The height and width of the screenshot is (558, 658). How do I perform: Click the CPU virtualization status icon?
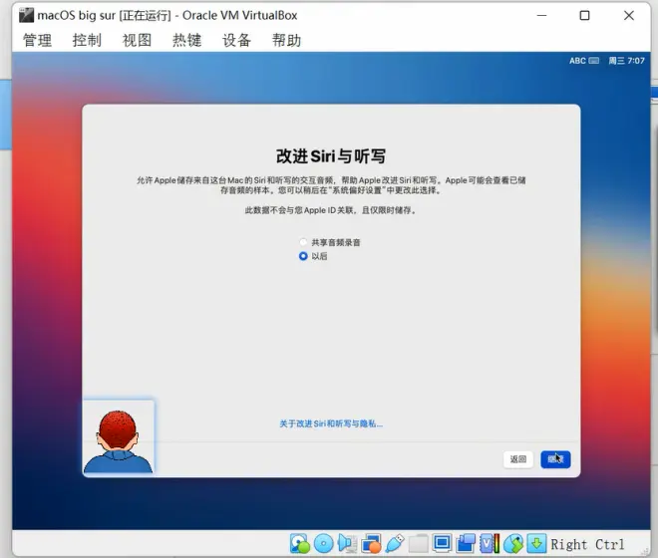[x=490, y=544]
